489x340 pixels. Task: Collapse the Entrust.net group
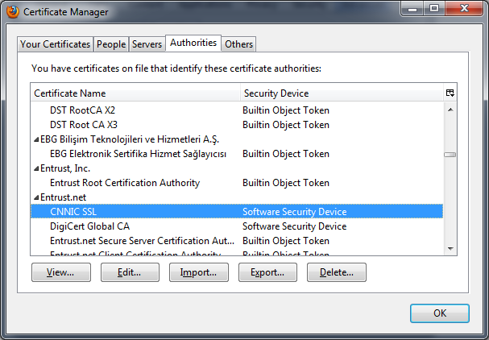(36, 197)
